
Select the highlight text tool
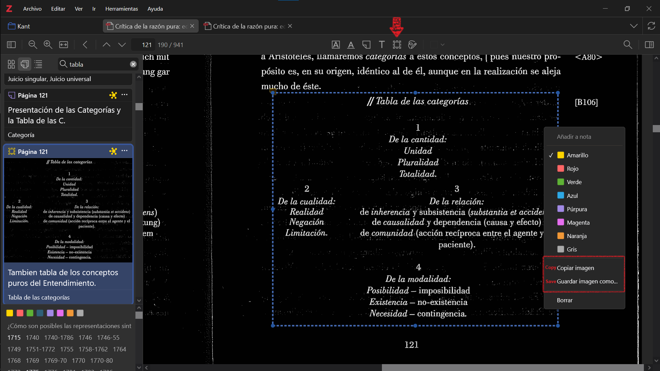[x=335, y=45]
